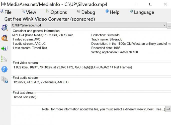
Task: Click the Help menu's blue info icon
Action: click(107, 11)
